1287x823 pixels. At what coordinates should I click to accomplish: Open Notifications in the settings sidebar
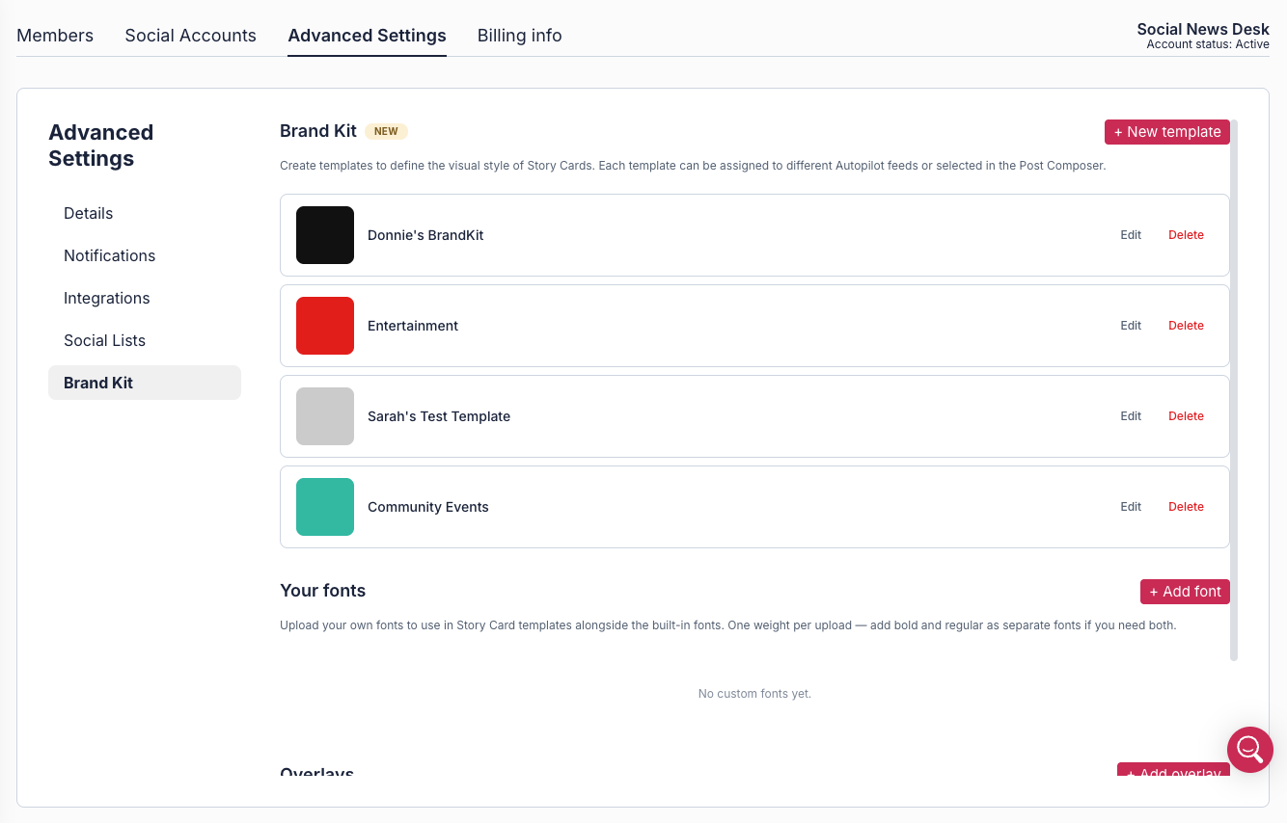pos(145,255)
